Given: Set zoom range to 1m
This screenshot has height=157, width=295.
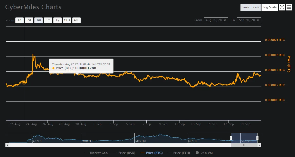Looking at the screenshot, I should click(39, 20).
